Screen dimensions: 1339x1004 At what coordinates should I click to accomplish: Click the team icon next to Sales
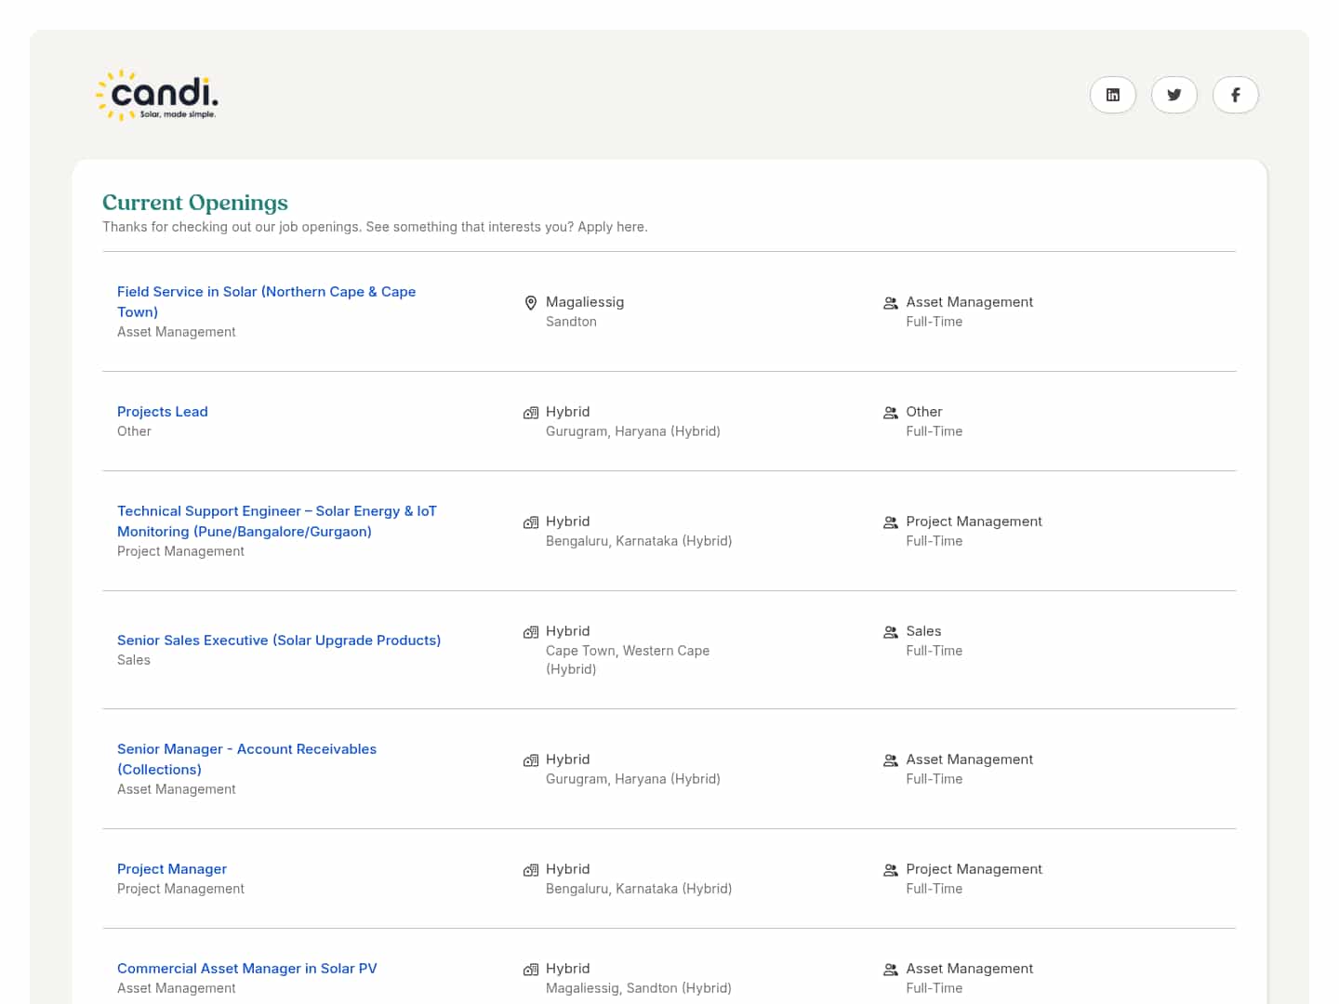point(890,632)
